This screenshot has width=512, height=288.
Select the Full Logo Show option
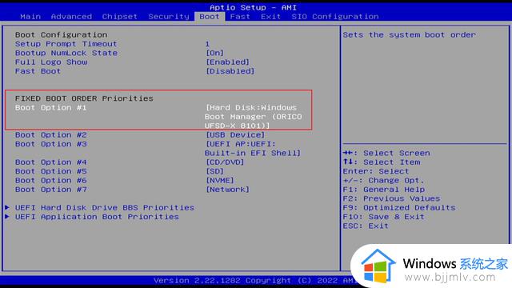pyautogui.click(x=51, y=62)
